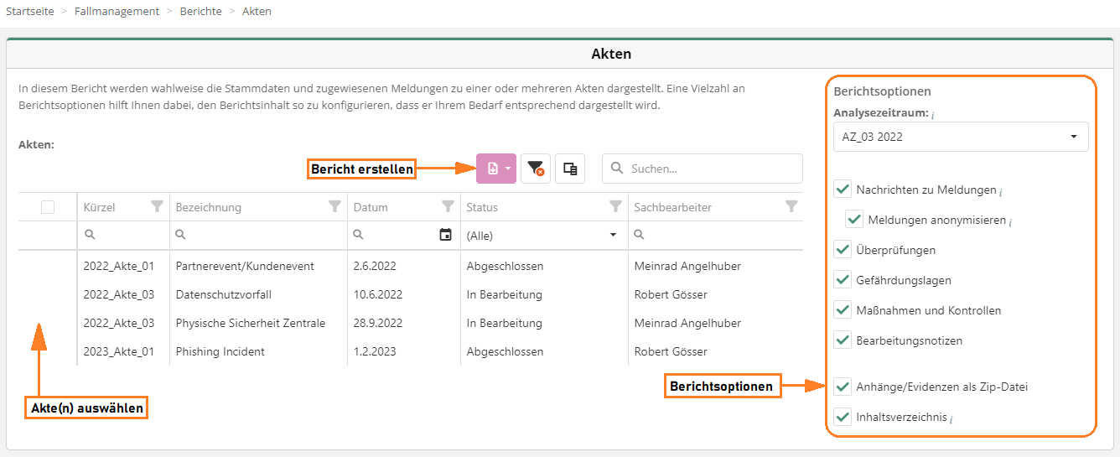This screenshot has width=1120, height=457.
Task: Click the Datum column filter funnel
Action: pyautogui.click(x=448, y=207)
